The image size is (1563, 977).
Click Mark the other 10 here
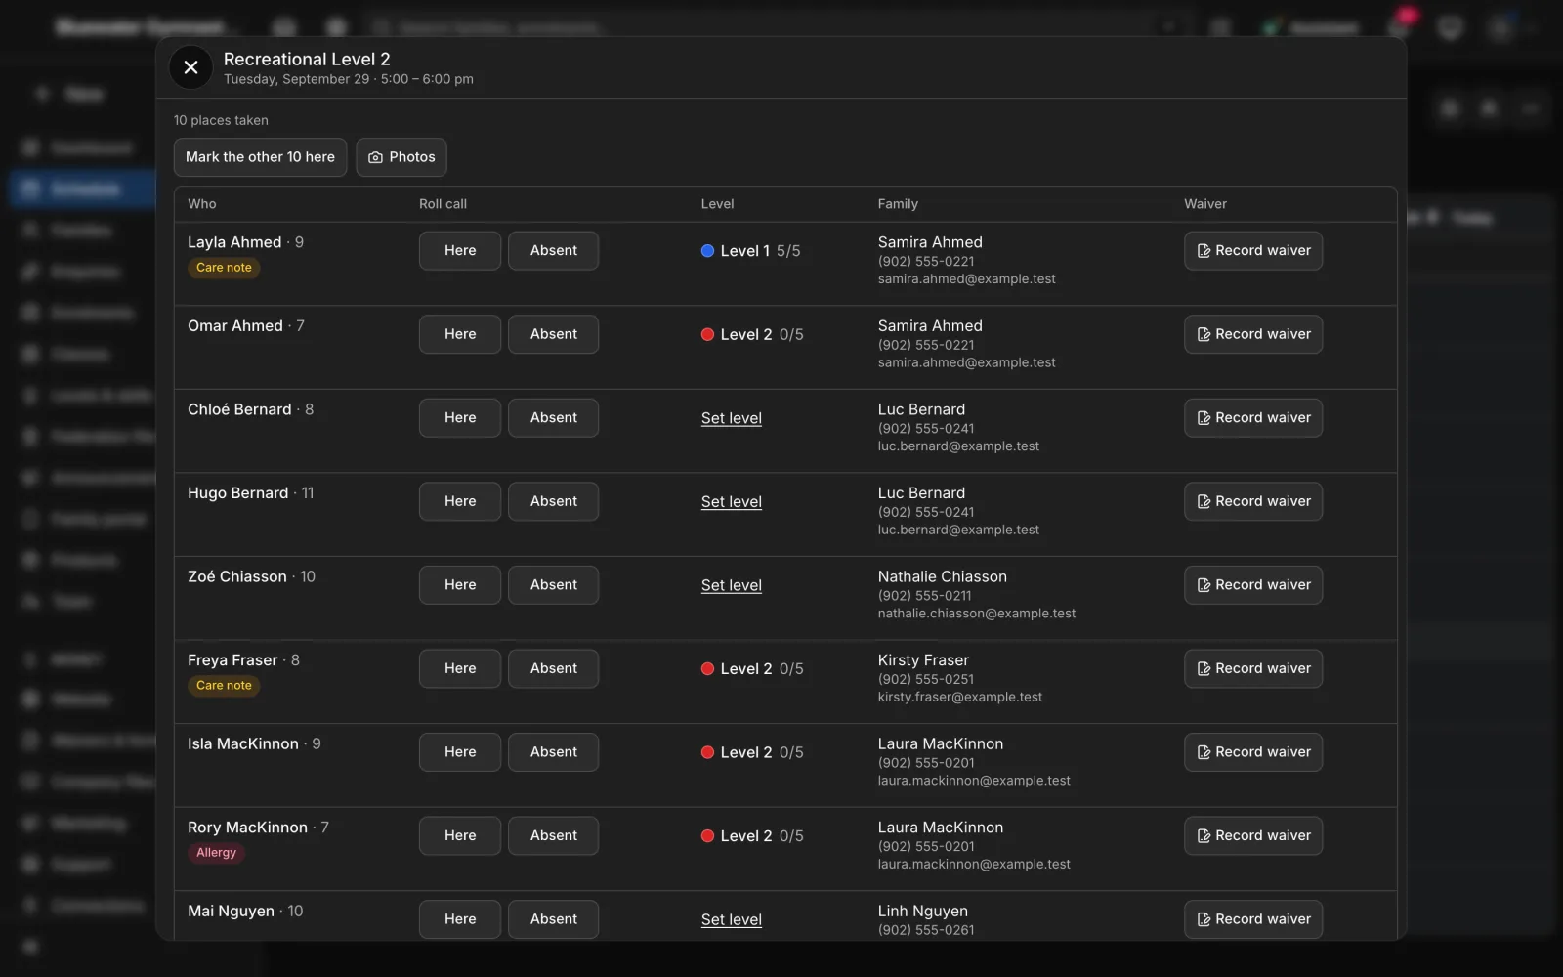pyautogui.click(x=260, y=157)
